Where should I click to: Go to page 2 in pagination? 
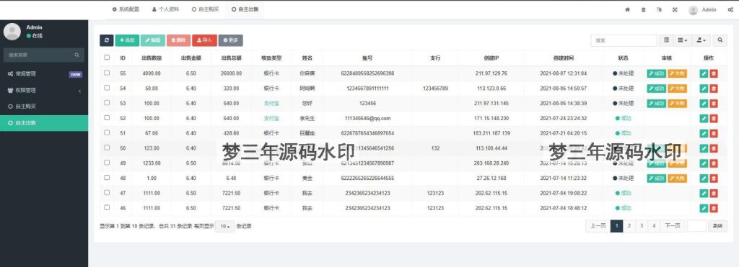629,226
